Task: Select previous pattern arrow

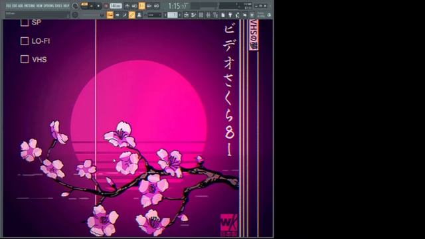Action: [165, 15]
